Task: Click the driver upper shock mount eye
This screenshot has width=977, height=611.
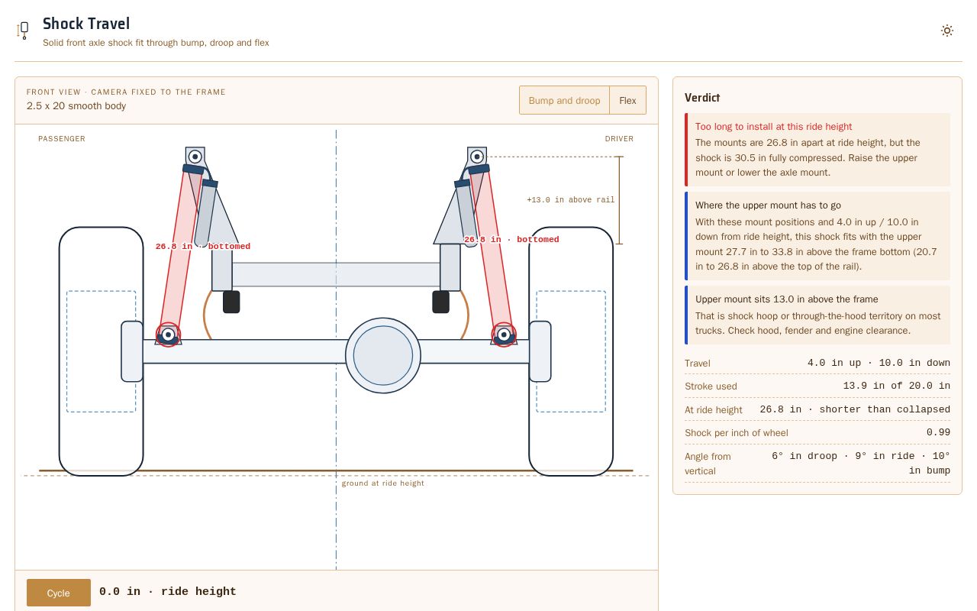Action: (477, 157)
